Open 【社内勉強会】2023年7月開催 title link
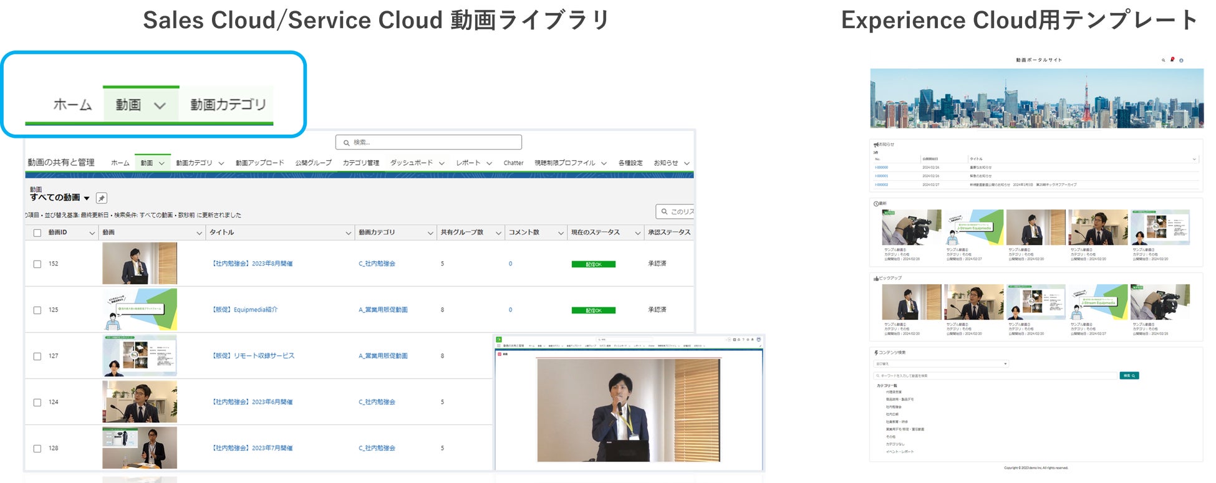 tap(253, 448)
